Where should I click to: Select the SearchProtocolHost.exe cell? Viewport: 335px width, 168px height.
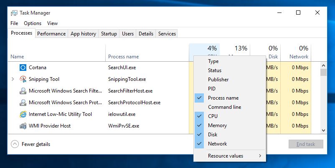[x=134, y=103]
